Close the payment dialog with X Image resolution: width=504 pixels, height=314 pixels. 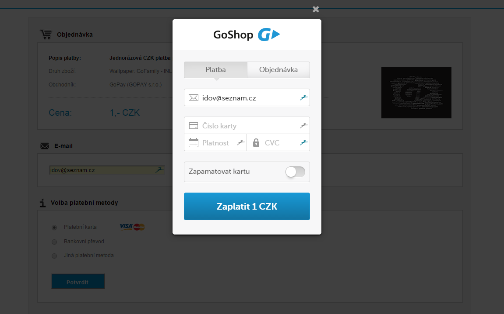click(x=316, y=9)
